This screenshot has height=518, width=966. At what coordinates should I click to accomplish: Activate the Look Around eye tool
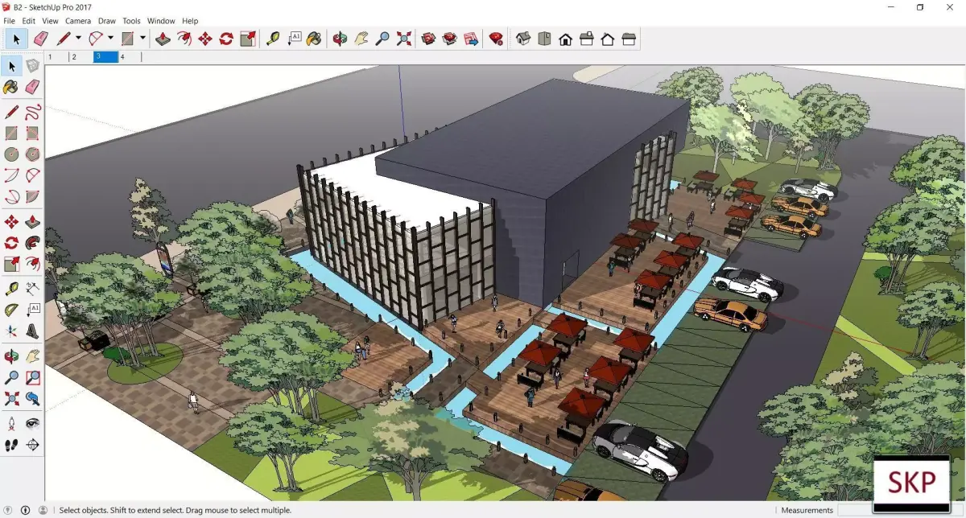(x=32, y=422)
